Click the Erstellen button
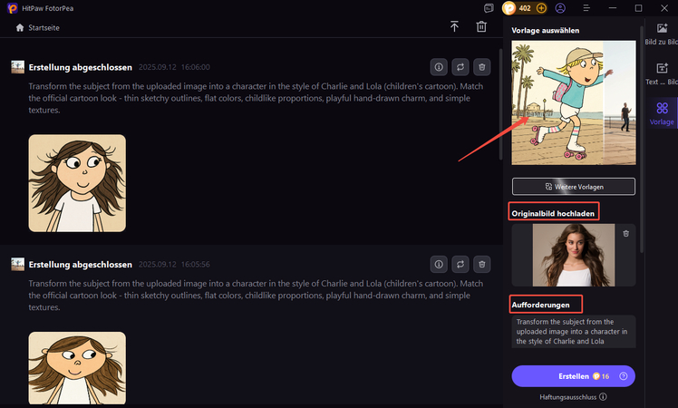678x408 pixels. coord(574,376)
